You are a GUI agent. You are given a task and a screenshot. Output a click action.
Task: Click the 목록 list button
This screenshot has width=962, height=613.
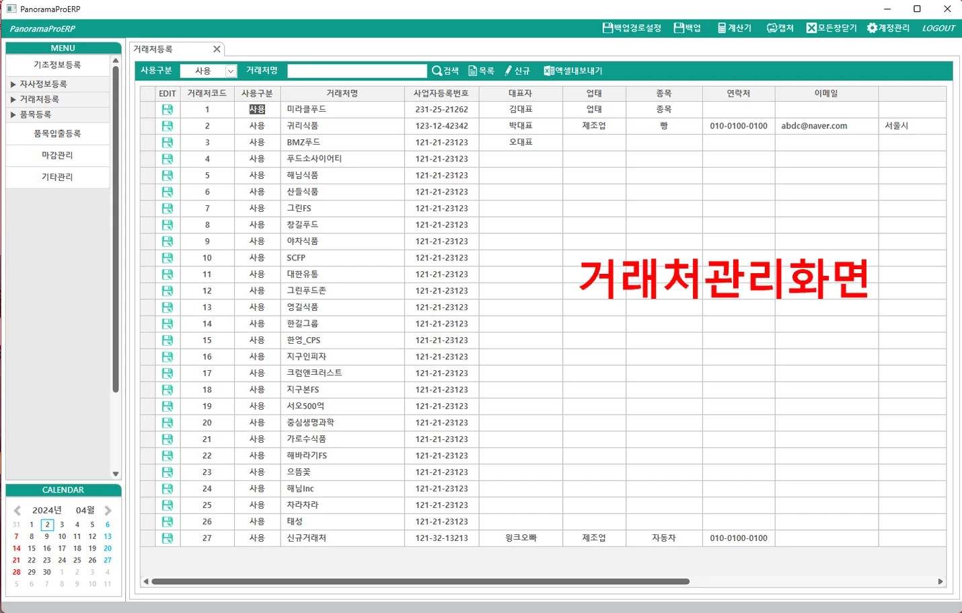(482, 71)
